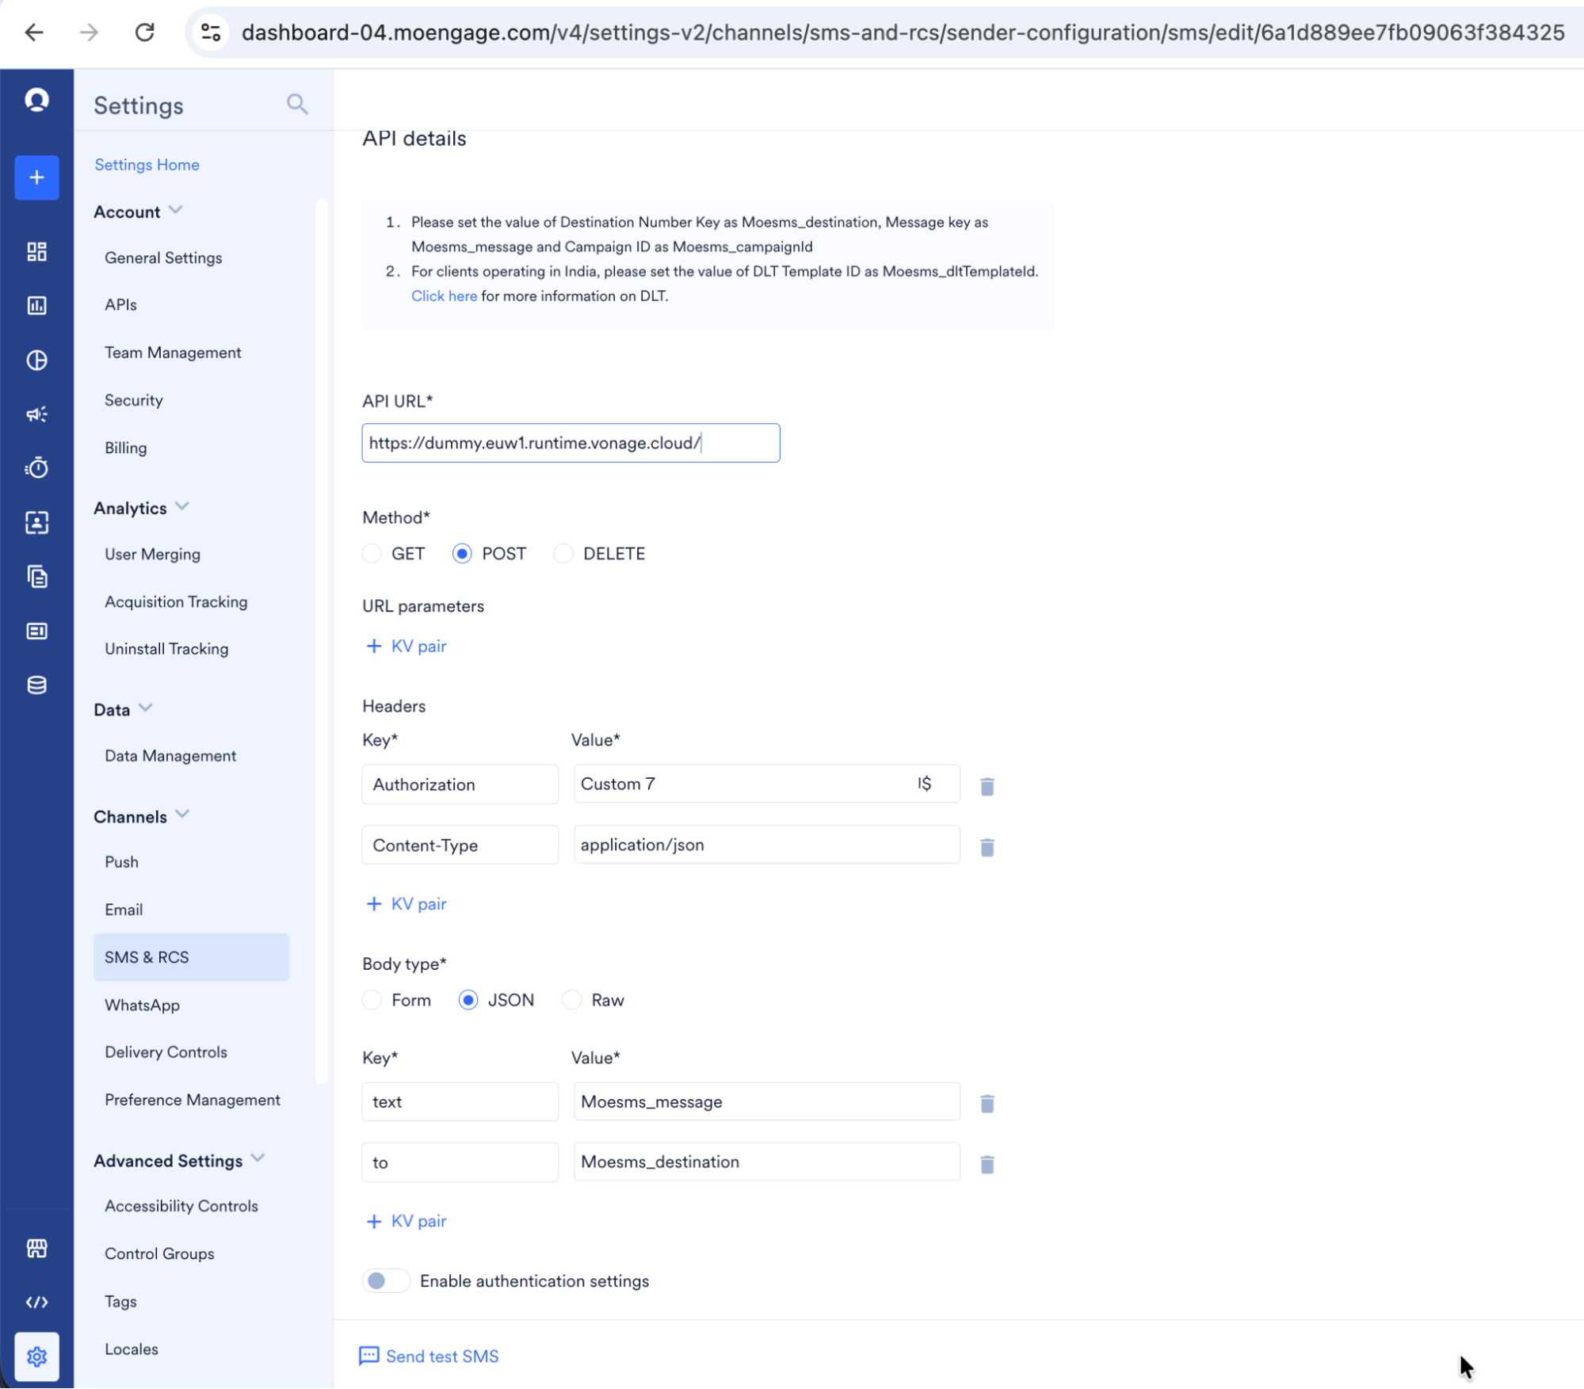Image resolution: width=1584 pixels, height=1389 pixels.
Task: Open Locales settings
Action: pos(132,1349)
